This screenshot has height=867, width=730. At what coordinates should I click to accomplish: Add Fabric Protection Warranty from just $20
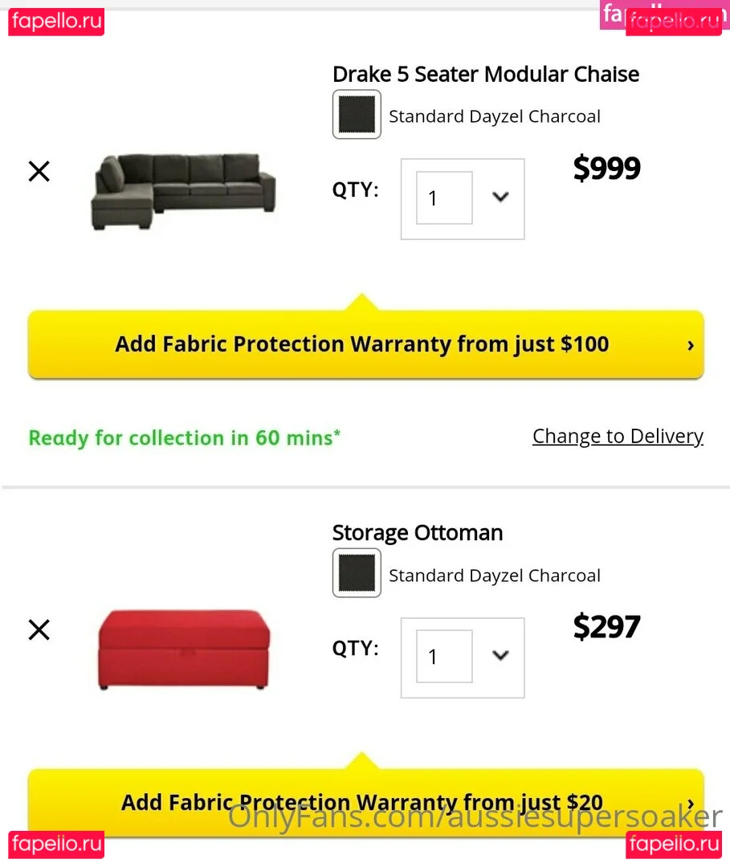pos(361,802)
